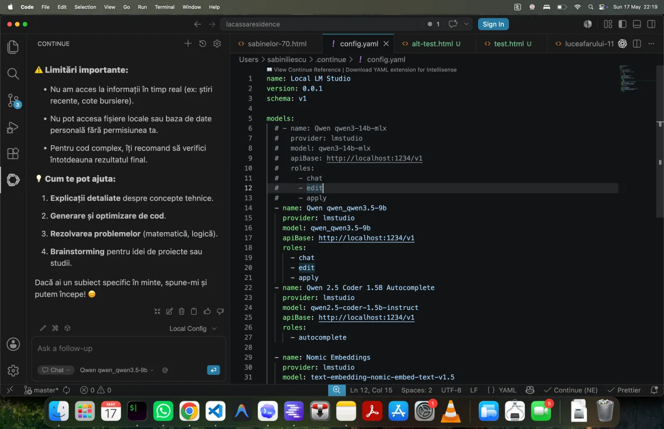Screen dimensions: 664x429
Task: Give thumbs up to the response
Action: click(207, 311)
